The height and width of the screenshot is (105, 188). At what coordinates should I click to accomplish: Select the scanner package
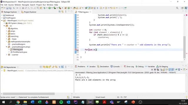[15, 55]
